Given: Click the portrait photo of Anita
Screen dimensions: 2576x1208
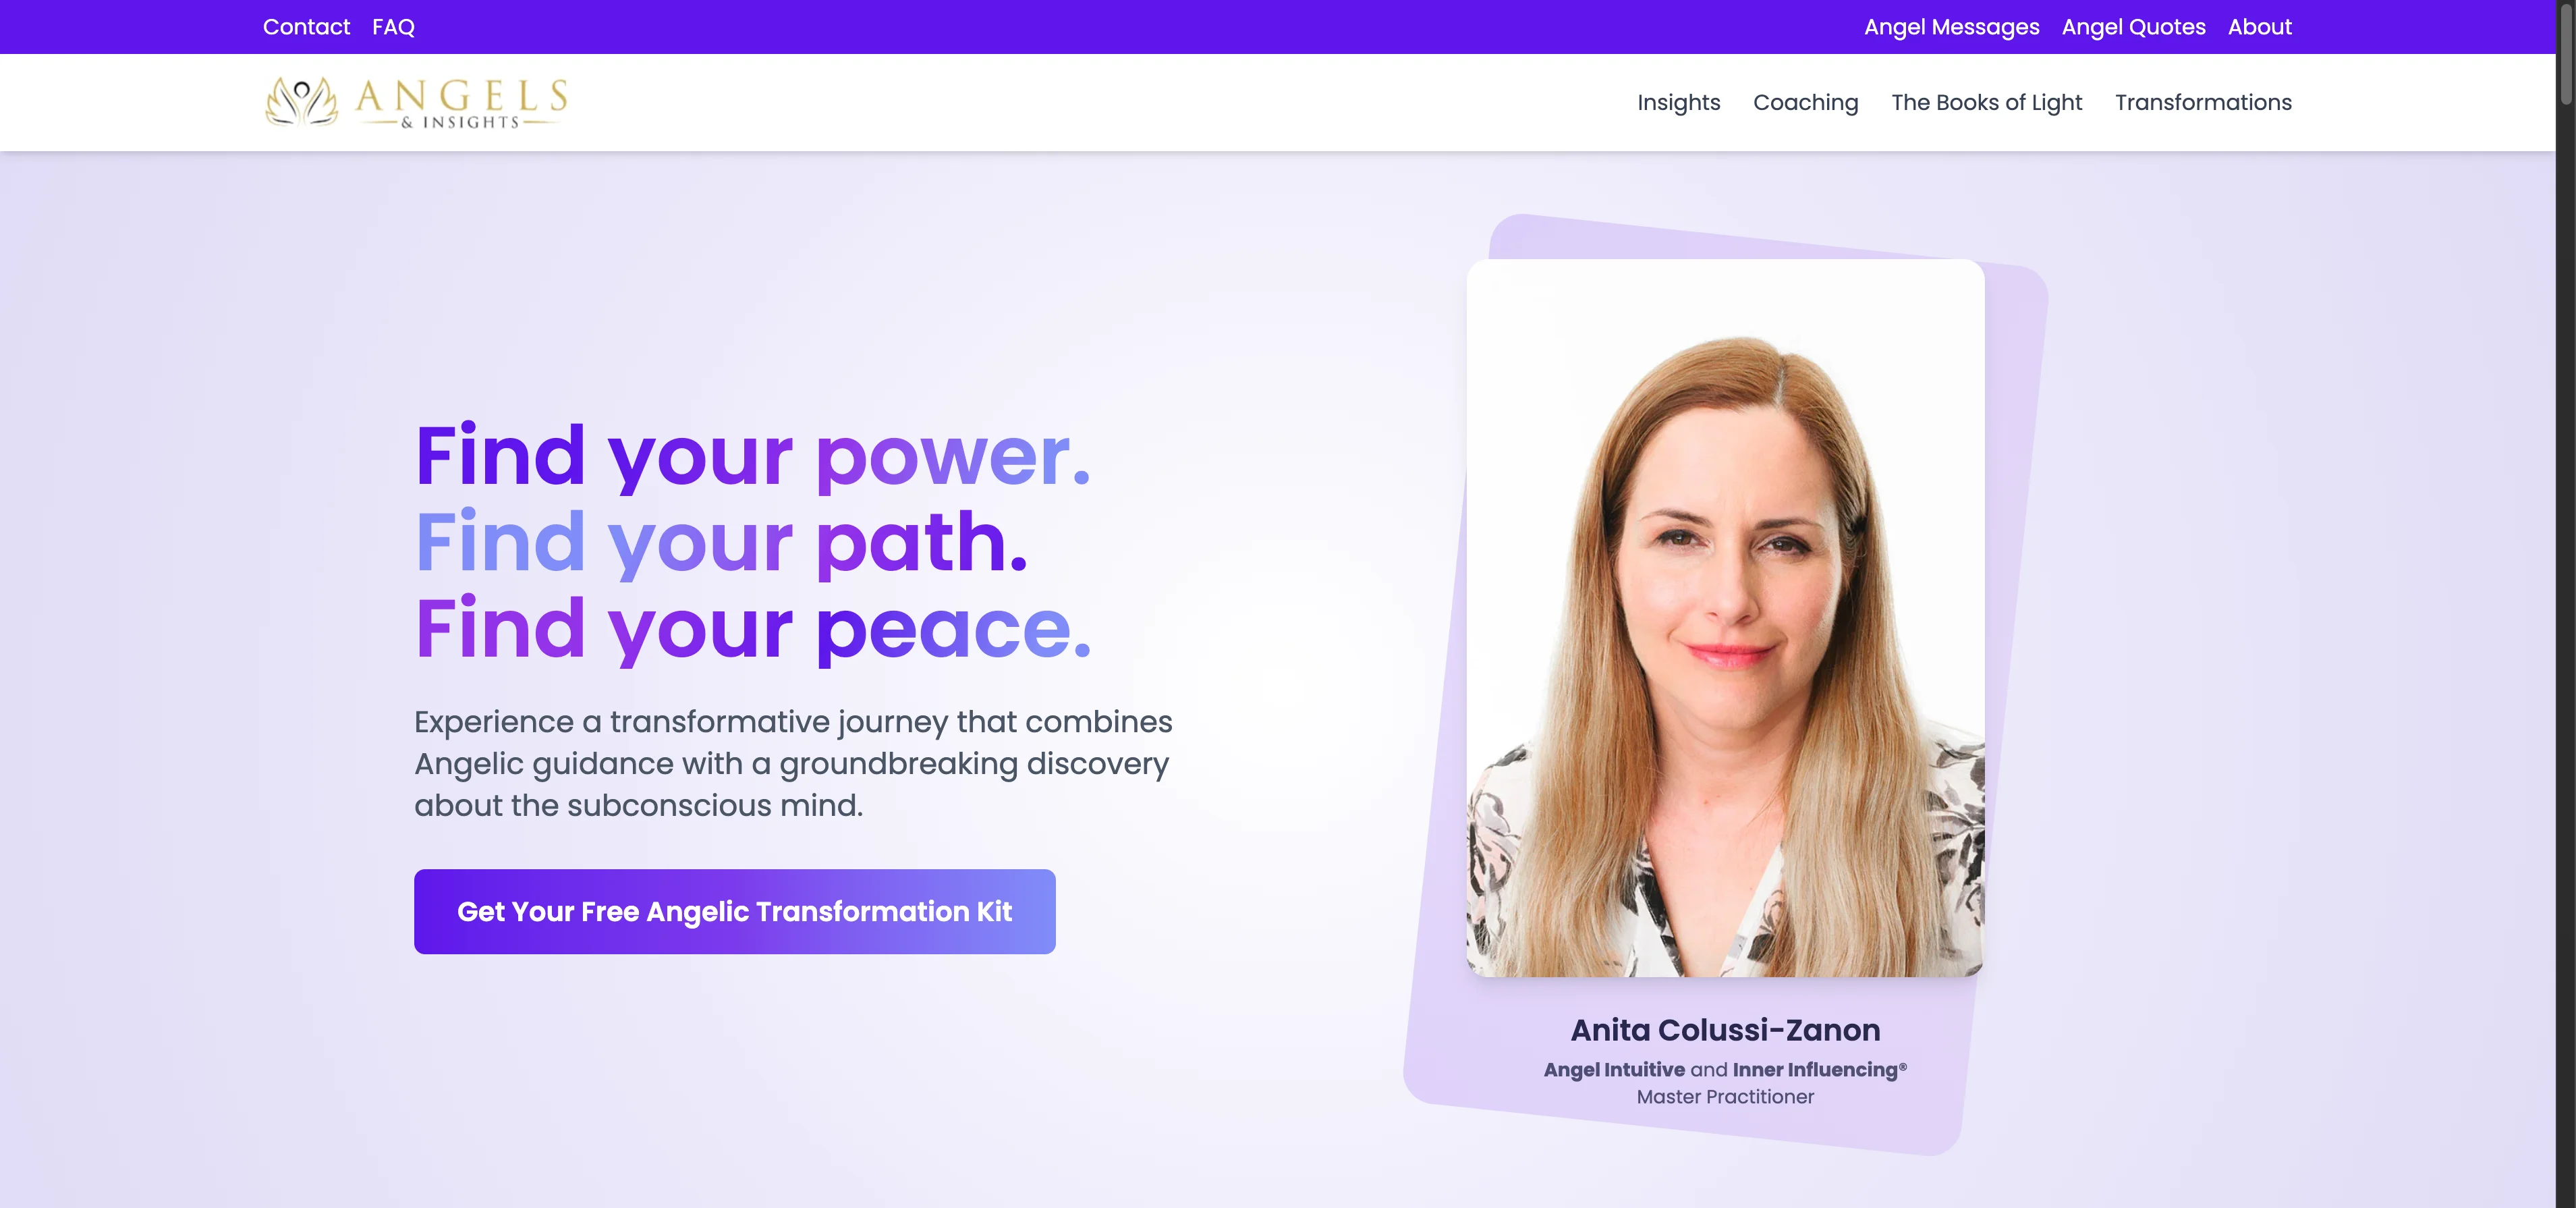Looking at the screenshot, I should 1725,618.
